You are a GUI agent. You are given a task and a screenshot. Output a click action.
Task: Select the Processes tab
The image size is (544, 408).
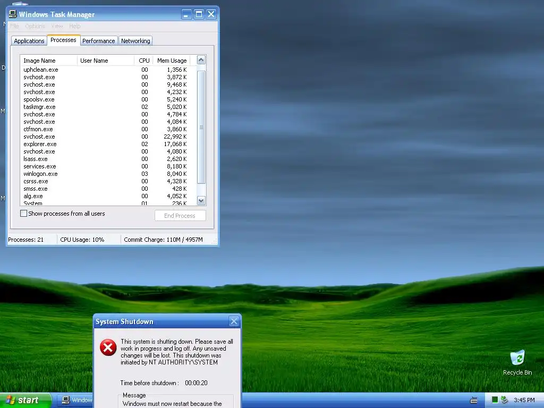(63, 40)
